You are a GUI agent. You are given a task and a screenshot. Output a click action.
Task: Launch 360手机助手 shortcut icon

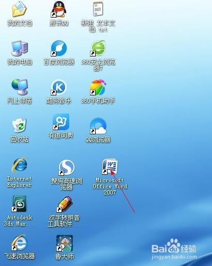tap(98, 87)
